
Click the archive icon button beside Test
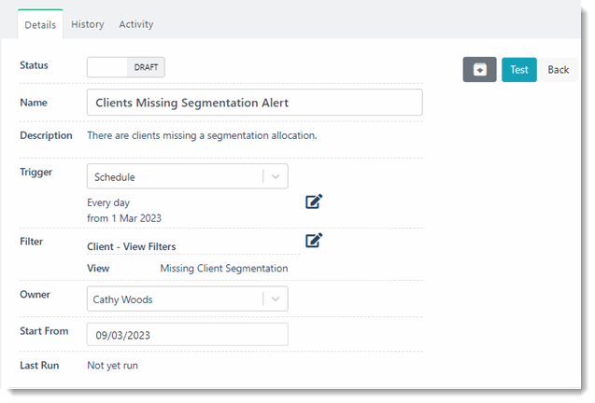coord(479,69)
